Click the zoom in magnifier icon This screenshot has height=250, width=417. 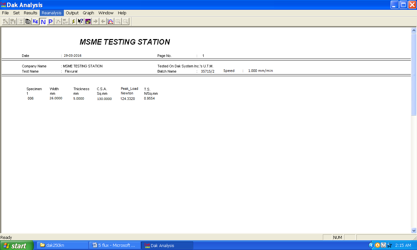pos(118,21)
